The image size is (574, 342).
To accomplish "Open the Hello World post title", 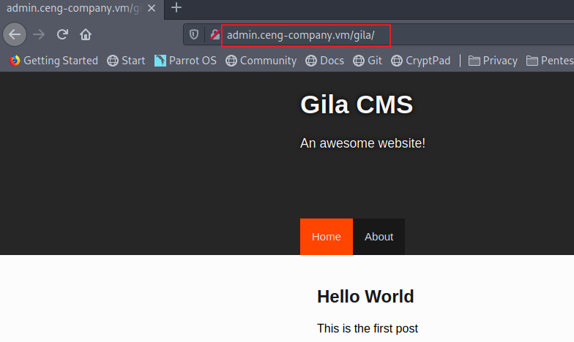I will (x=365, y=297).
